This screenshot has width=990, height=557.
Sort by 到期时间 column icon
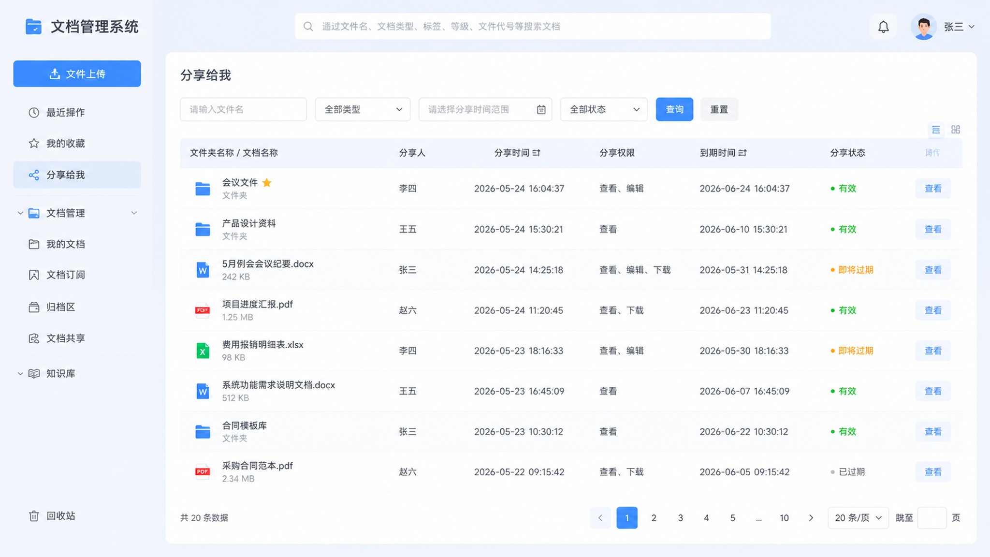[x=742, y=153]
